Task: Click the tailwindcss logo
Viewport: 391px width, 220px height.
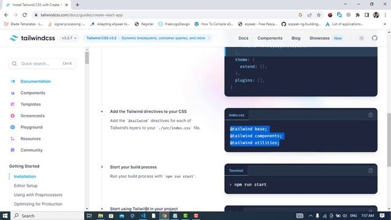Action: [x=32, y=38]
